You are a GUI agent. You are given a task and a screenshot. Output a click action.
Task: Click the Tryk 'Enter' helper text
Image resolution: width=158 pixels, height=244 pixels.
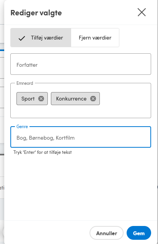[42, 152]
